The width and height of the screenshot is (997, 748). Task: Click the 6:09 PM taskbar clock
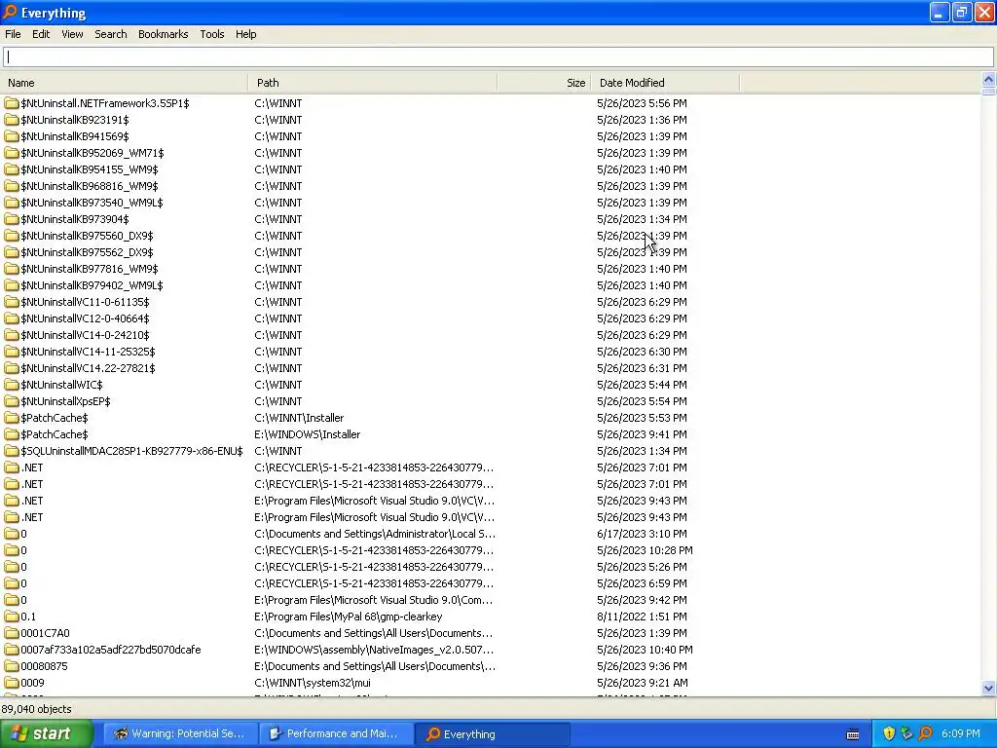pyautogui.click(x=960, y=733)
